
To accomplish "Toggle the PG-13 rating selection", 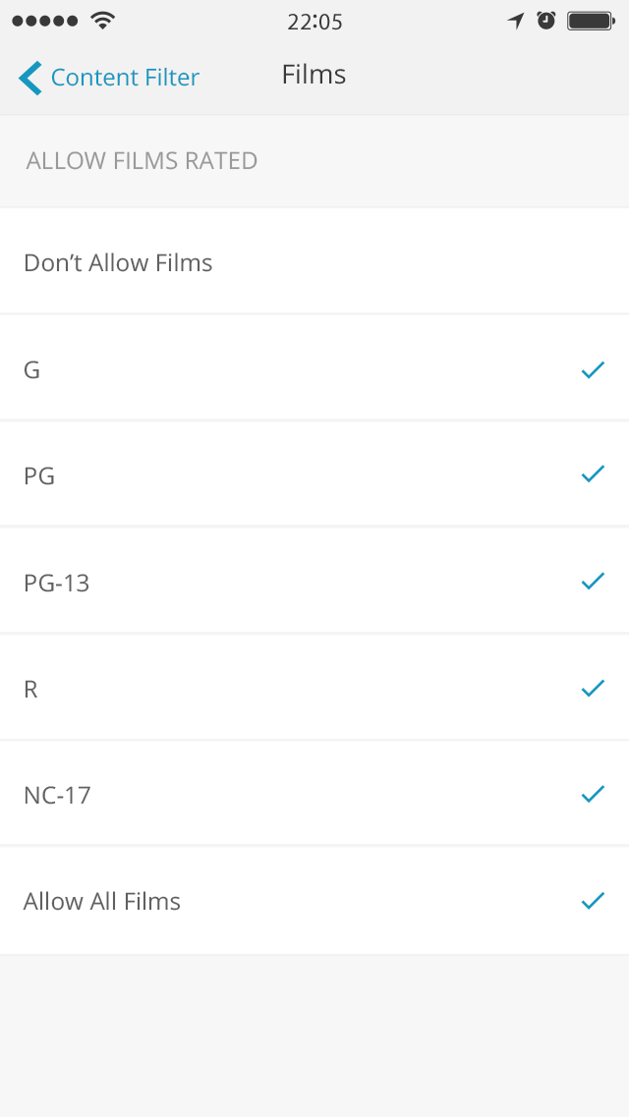I will (594, 581).
